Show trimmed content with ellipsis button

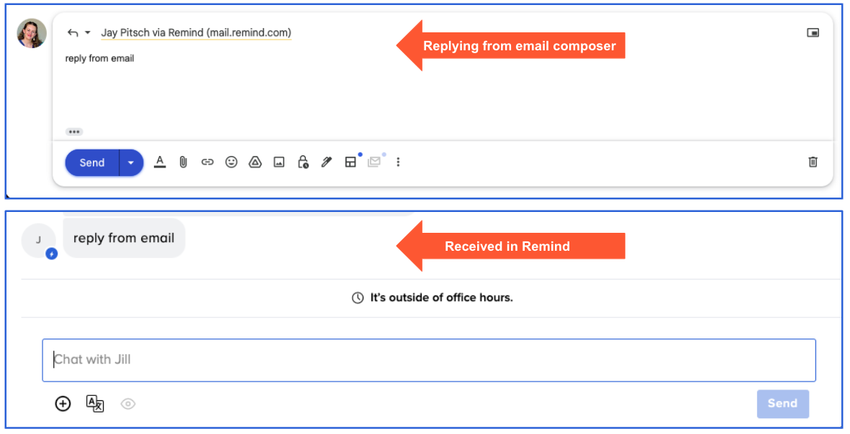[74, 132]
